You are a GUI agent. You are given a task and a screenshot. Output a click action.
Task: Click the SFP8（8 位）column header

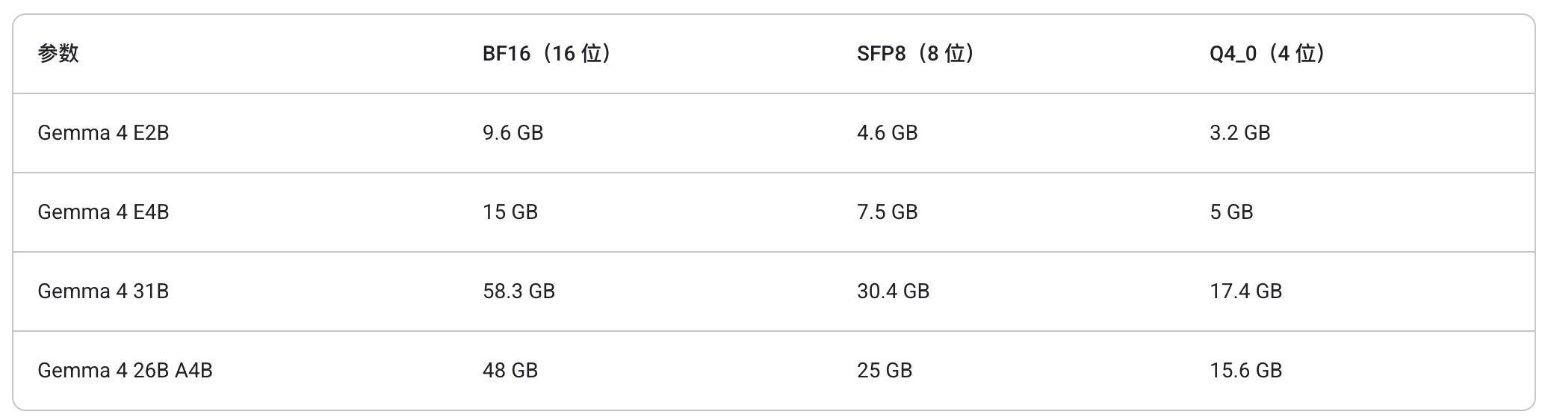[916, 54]
